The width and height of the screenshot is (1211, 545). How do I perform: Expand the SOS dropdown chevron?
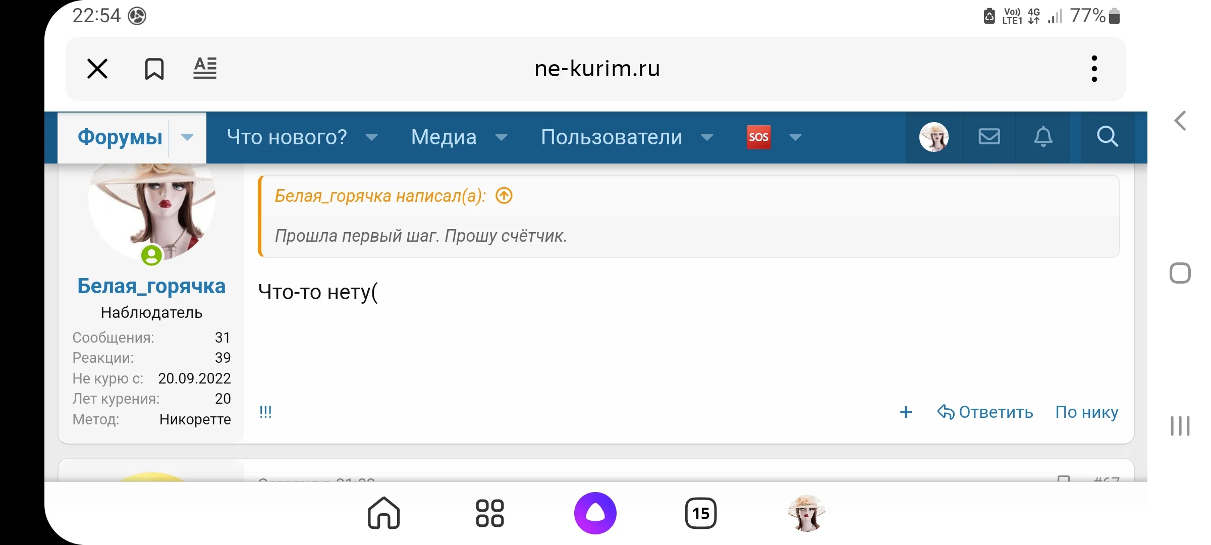(796, 137)
